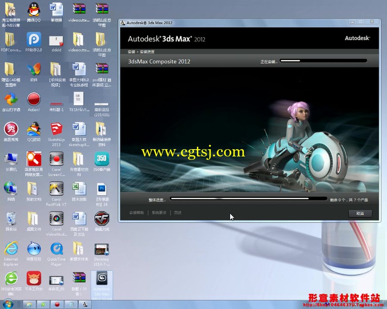Open the PP助手2.0 desktop icon
The width and height of the screenshot is (387, 309).
[33, 42]
